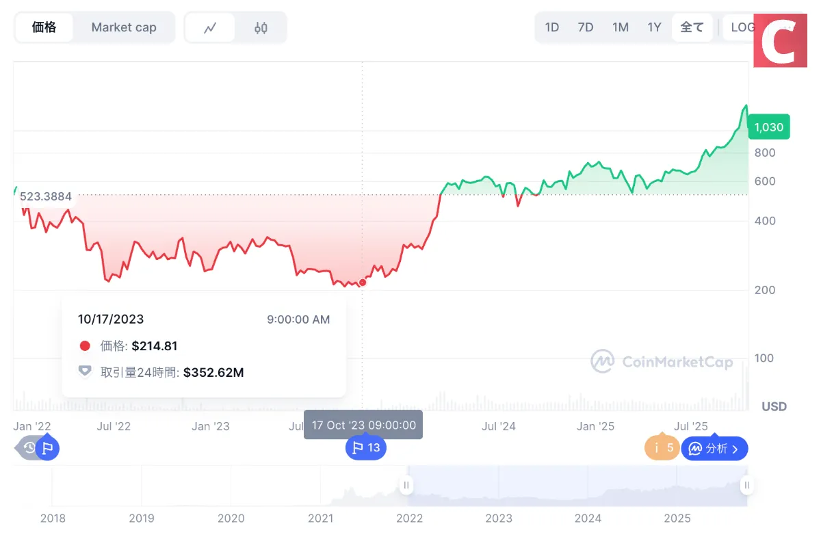Click the left range slider handle
821x537 pixels.
pyautogui.click(x=406, y=486)
